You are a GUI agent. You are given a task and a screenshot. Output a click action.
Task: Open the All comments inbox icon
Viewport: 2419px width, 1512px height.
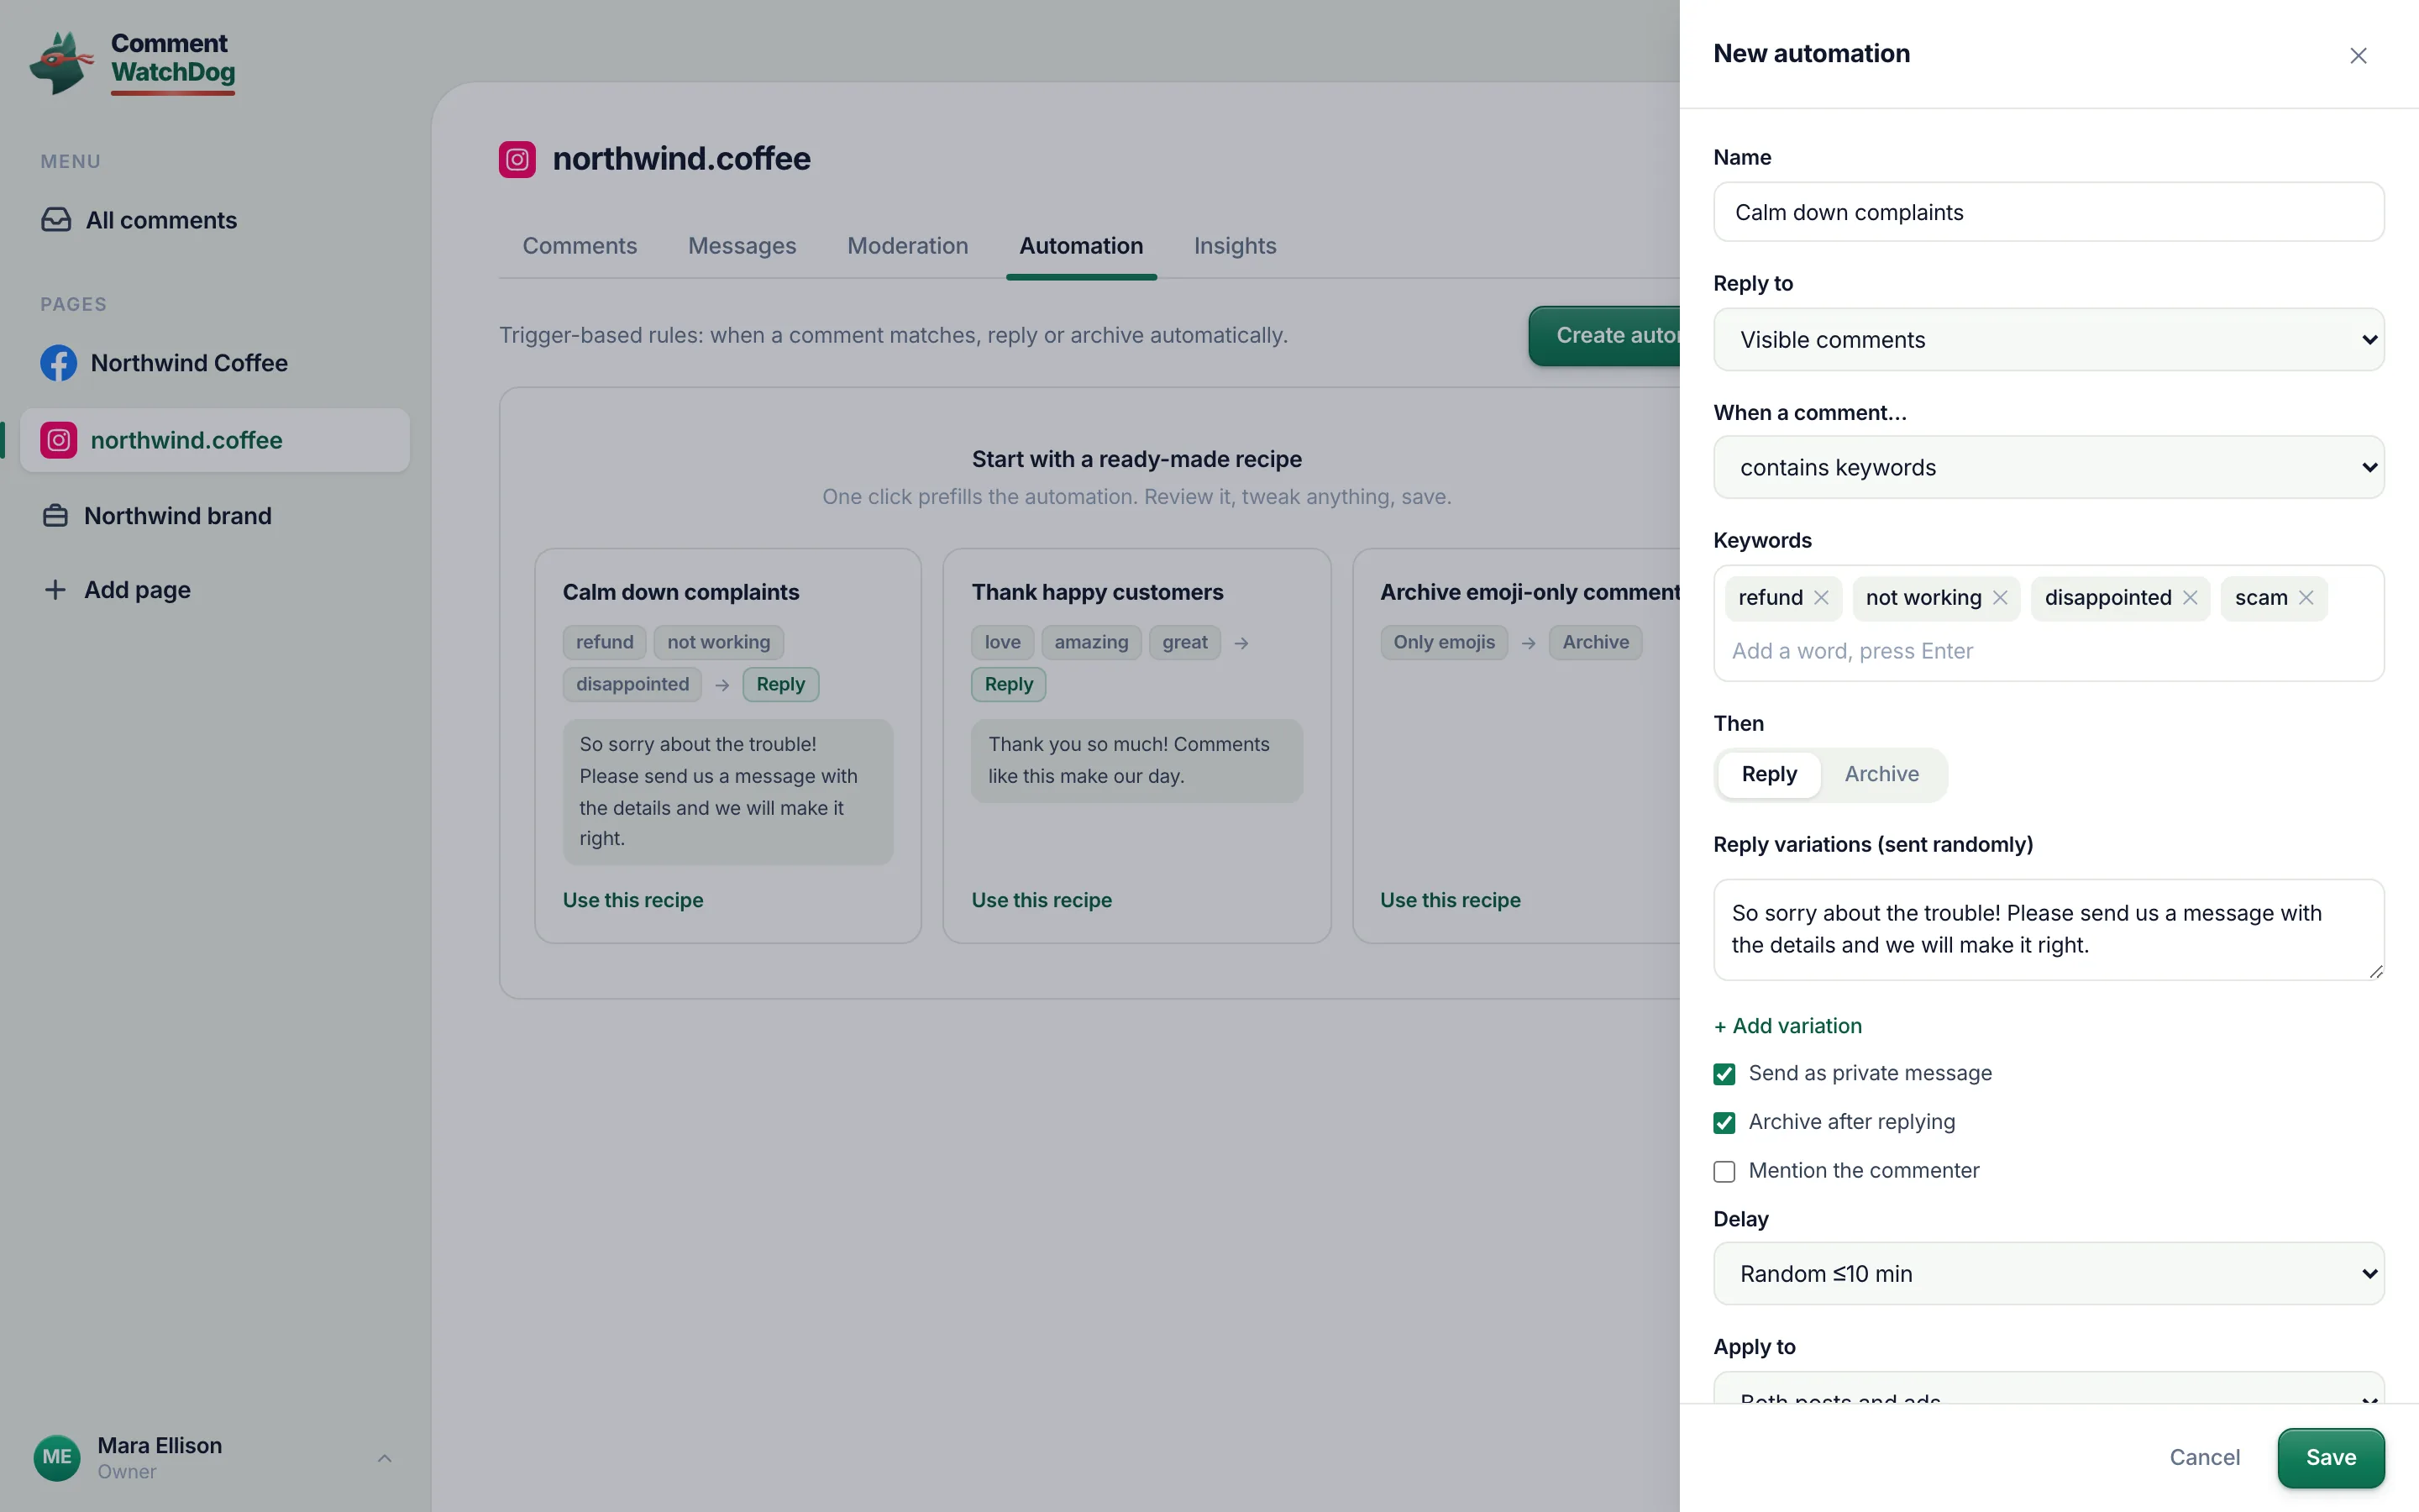[56, 220]
